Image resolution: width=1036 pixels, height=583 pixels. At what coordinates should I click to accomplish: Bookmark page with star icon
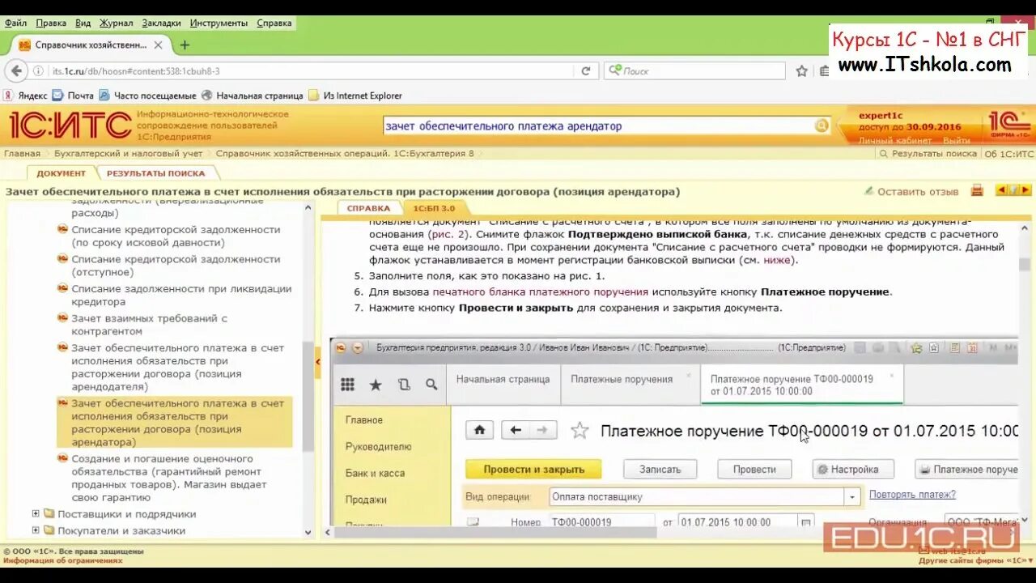(x=802, y=71)
